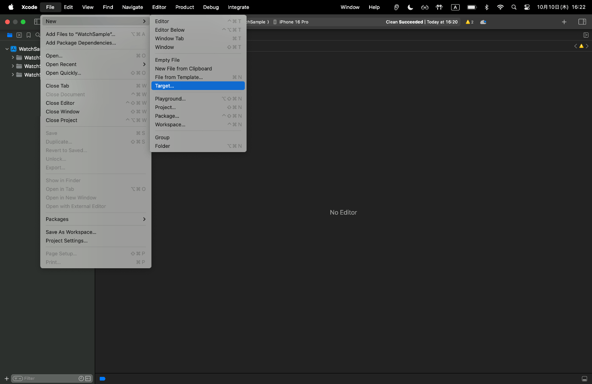Choose New File from Clipboard

click(x=198, y=68)
